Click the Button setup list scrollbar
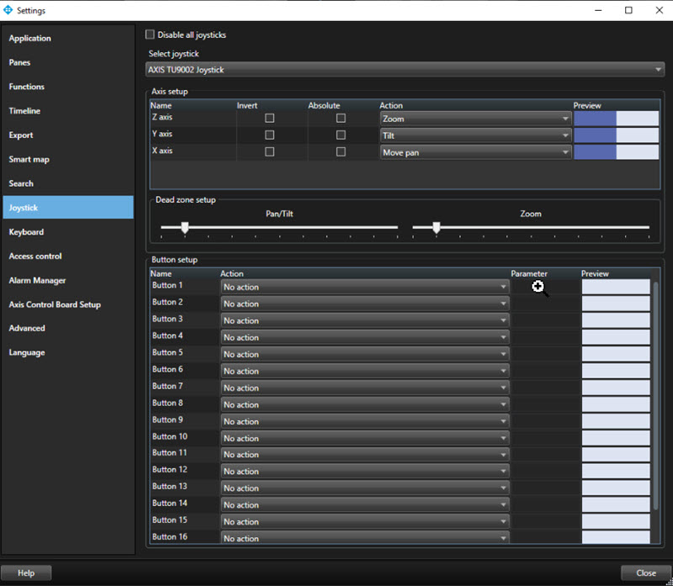The image size is (673, 586). click(656, 395)
